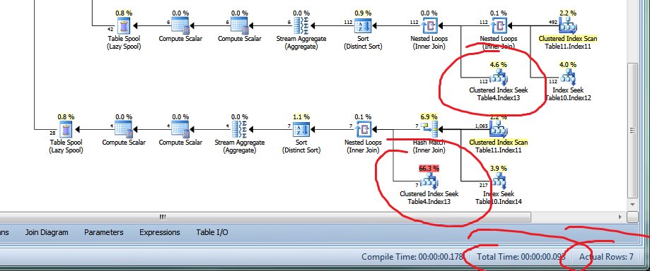
Task: Select the 0.9 % Distinct Sort operator
Action: [x=363, y=26]
